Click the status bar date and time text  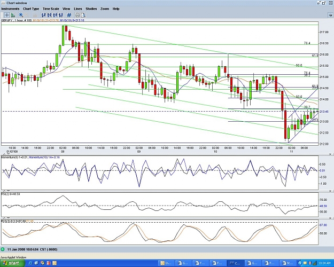click(33, 249)
